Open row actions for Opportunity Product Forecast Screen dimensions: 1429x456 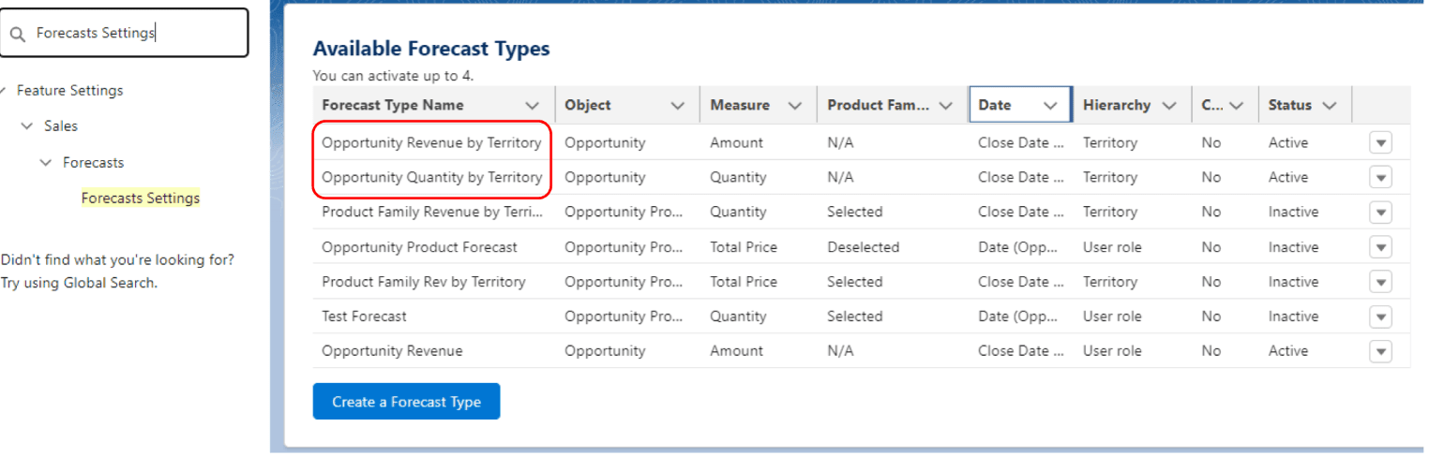point(1380,247)
